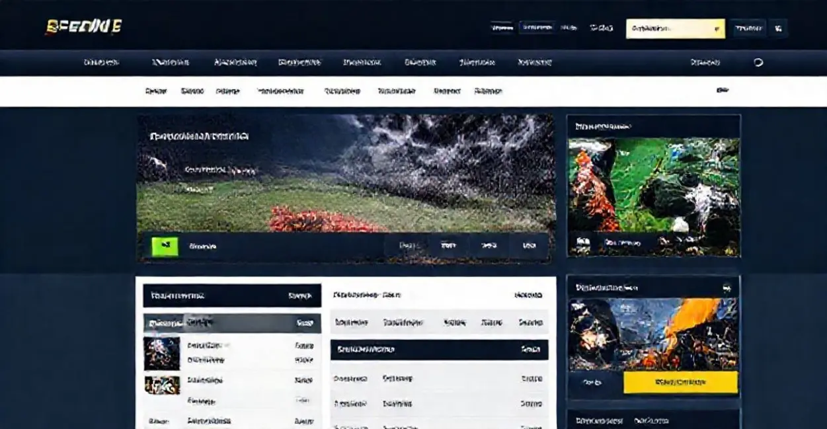The height and width of the screenshot is (429, 827).
Task: Click the icon in the fire image panel's header
Action: (727, 288)
